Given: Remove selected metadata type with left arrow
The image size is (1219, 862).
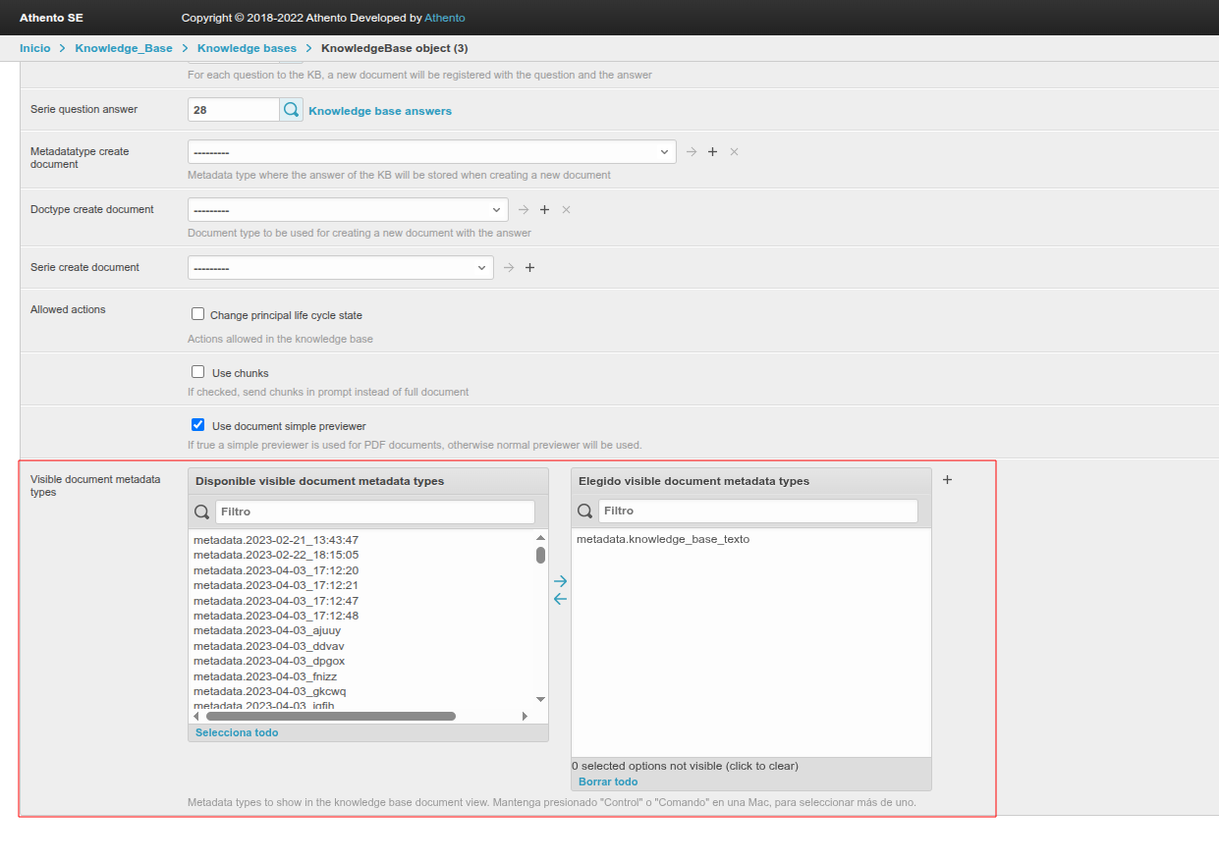Looking at the screenshot, I should pyautogui.click(x=560, y=599).
